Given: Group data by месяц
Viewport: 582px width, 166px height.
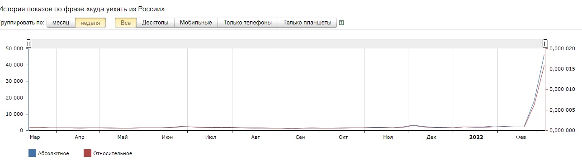Looking at the screenshot, I should [61, 23].
